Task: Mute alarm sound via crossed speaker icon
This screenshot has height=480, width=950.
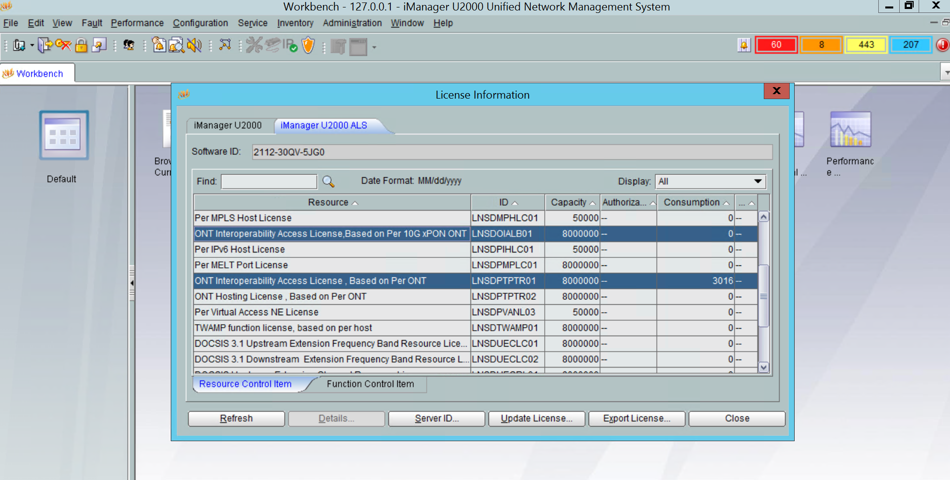Action: [x=194, y=45]
